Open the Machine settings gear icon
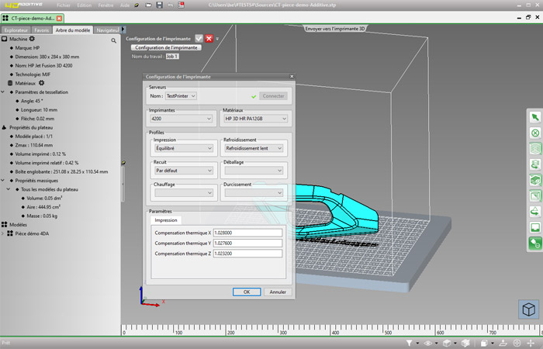Screen dimensions: 543x349 (x=32, y=39)
